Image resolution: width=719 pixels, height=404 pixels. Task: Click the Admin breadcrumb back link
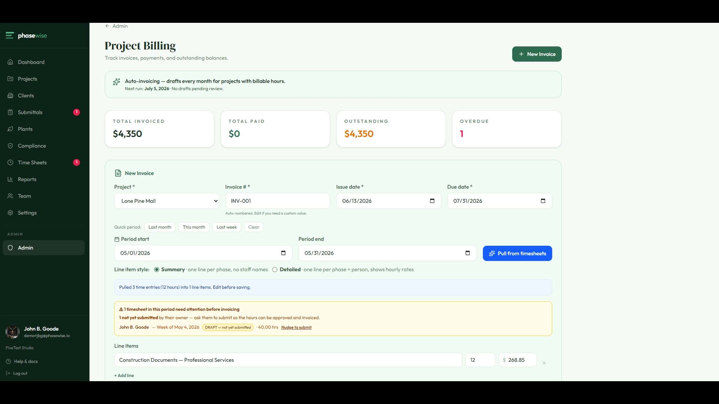tap(116, 26)
